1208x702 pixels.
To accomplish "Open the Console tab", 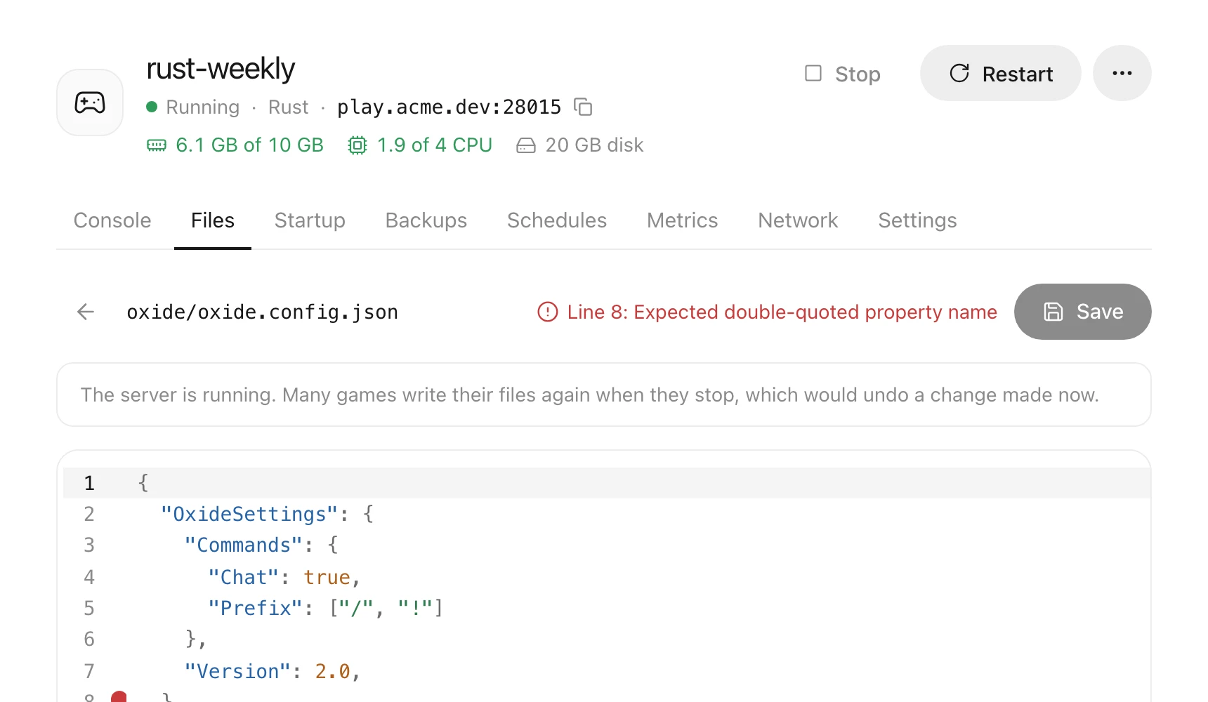I will tap(112, 220).
